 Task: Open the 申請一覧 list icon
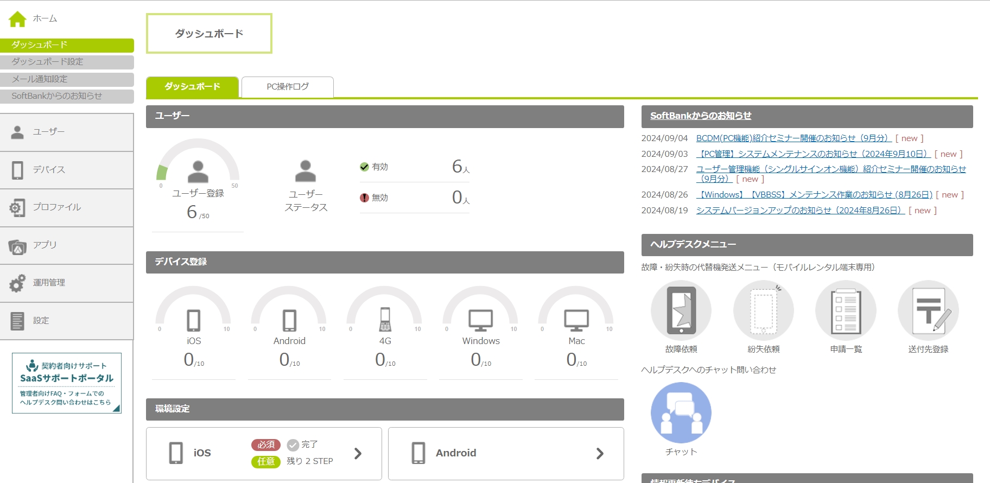coord(846,310)
